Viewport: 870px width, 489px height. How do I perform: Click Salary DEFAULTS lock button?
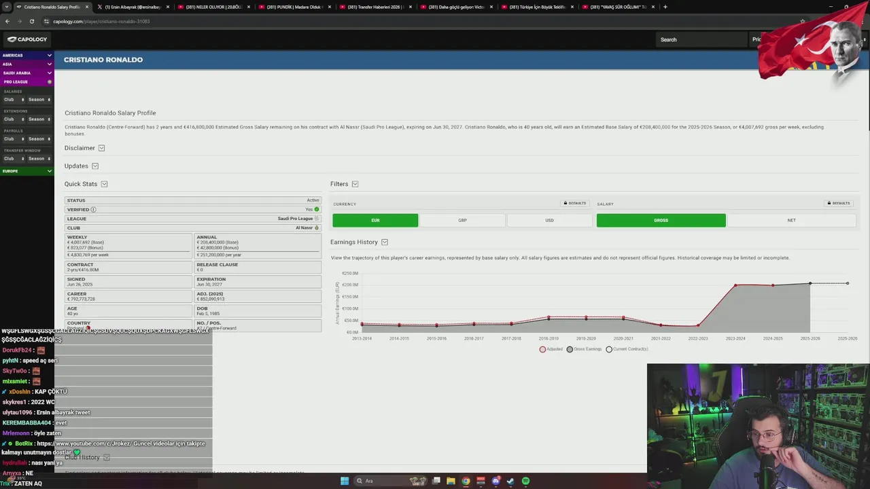(839, 203)
